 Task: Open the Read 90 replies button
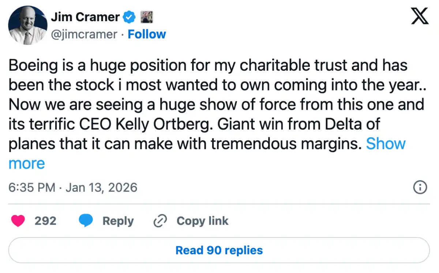219,250
